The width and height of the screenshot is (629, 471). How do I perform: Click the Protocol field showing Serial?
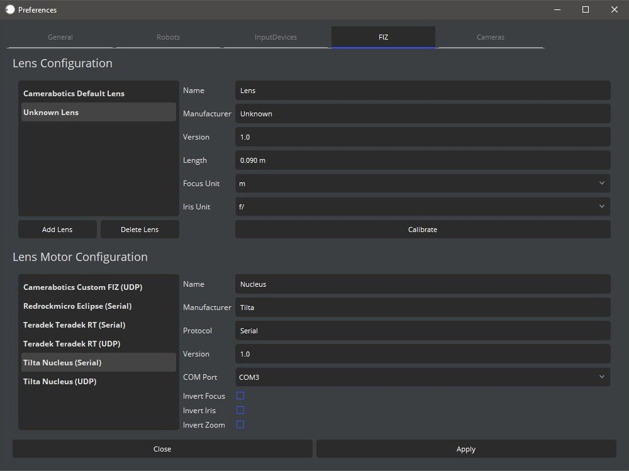pos(423,331)
